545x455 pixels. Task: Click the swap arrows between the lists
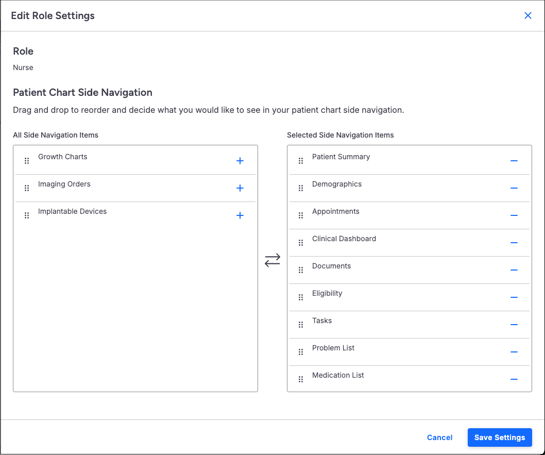tap(272, 260)
